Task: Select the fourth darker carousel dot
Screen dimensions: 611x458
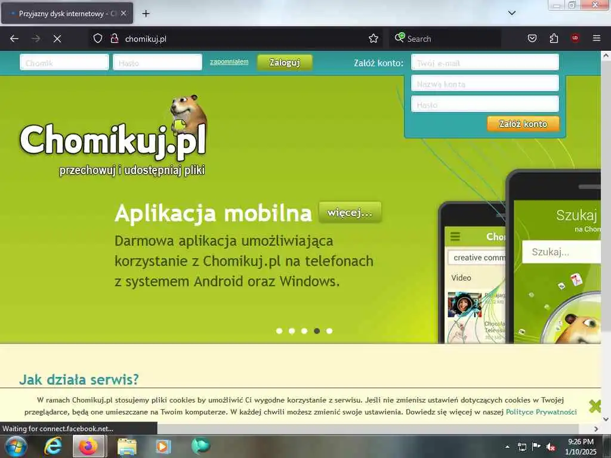Action: tap(317, 330)
